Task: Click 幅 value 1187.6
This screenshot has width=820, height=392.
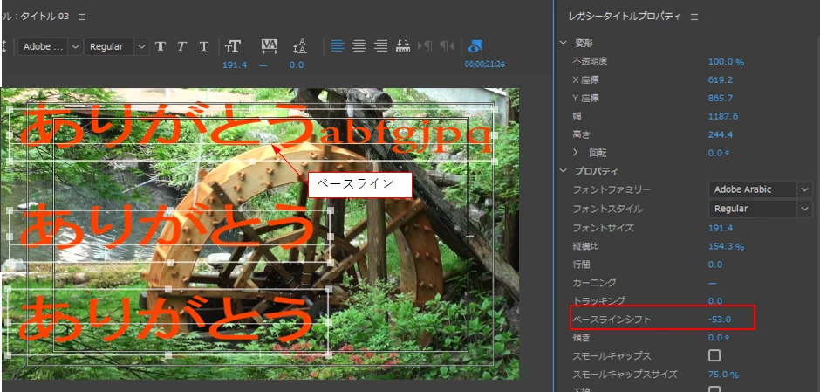Action: (722, 116)
